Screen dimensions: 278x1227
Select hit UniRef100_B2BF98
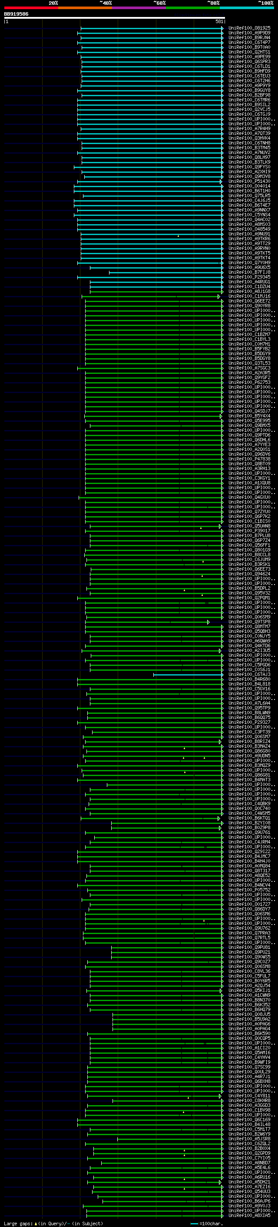pos(249,95)
